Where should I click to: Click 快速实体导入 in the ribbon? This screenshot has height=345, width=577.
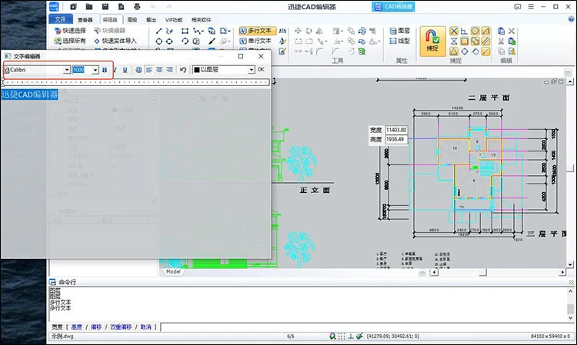coord(115,41)
